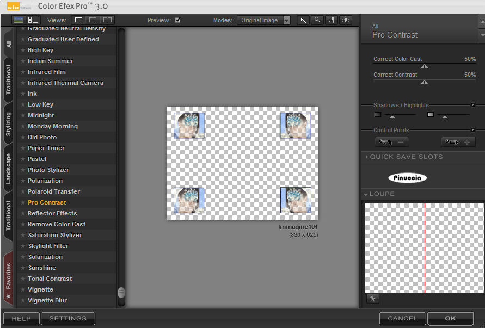485x328 pixels.
Task: Open SETTINGS
Action: [x=67, y=318]
